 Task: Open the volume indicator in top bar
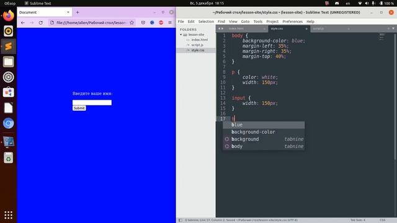367,3
